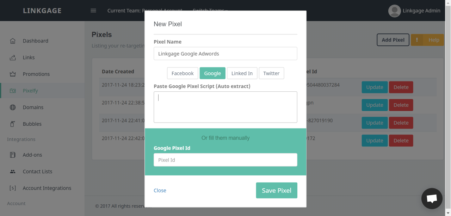This screenshot has width=451, height=216.
Task: Click the Links share icon in sidebar
Action: click(13, 57)
